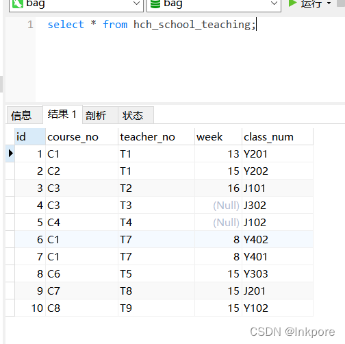Select cell Y401 in class_num column
345x344 pixels.
pos(277,256)
